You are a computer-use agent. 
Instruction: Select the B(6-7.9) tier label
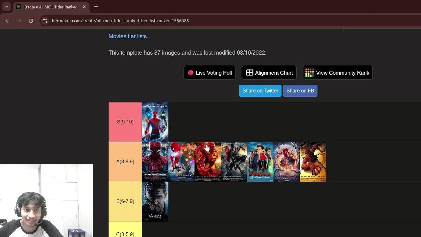[125, 201]
